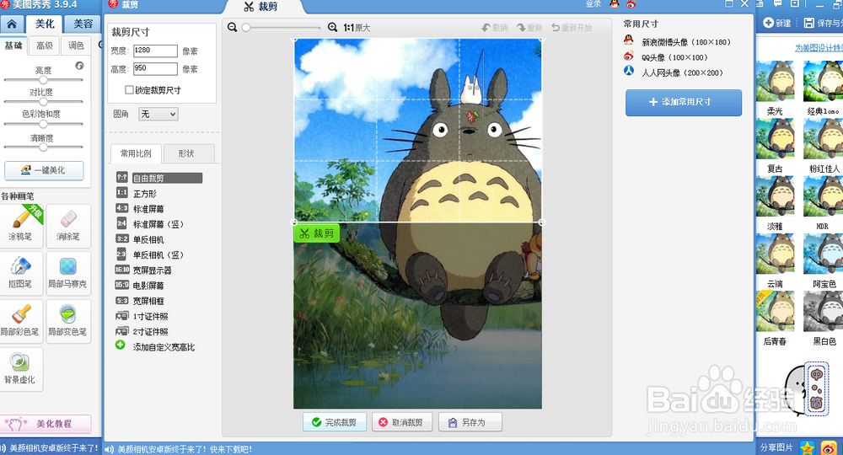Select the 局部彩色笔 local color brush
The width and height of the screenshot is (843, 455).
(x=21, y=321)
